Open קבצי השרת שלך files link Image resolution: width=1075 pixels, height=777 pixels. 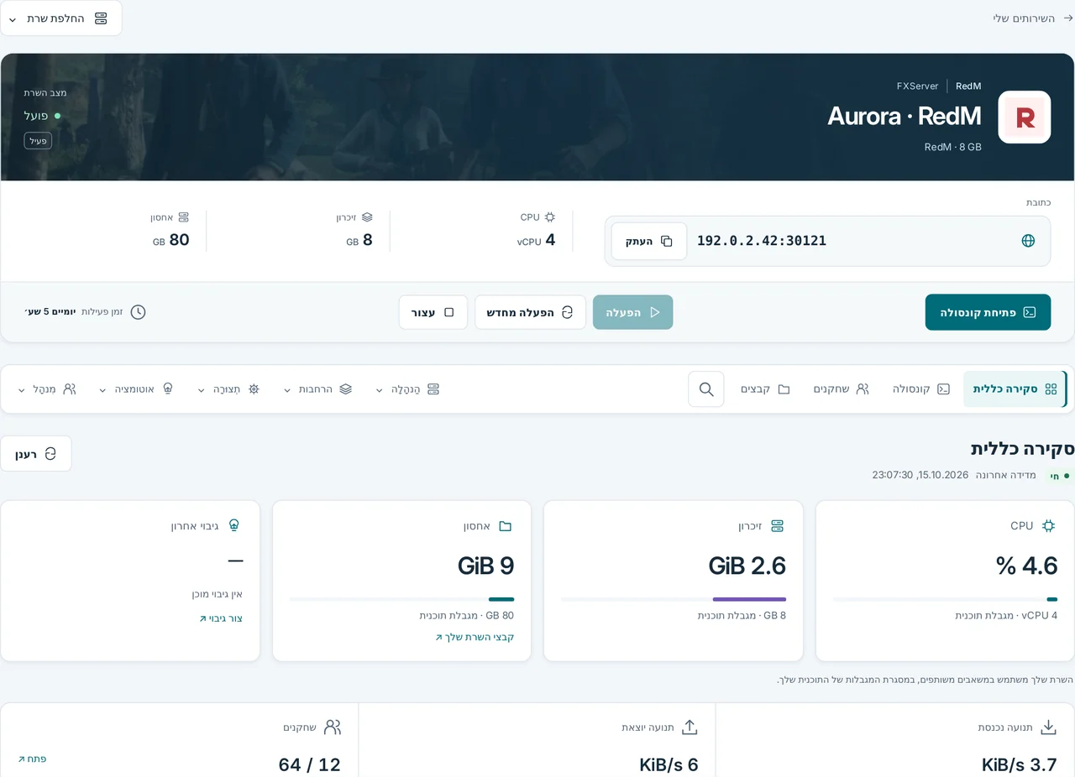click(475, 637)
